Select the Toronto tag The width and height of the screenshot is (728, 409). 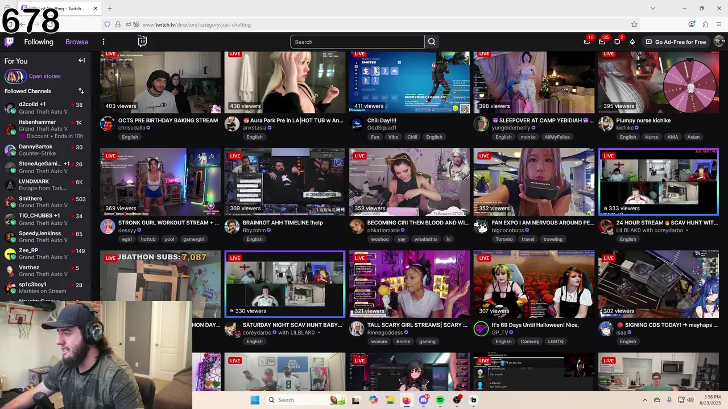(x=504, y=239)
